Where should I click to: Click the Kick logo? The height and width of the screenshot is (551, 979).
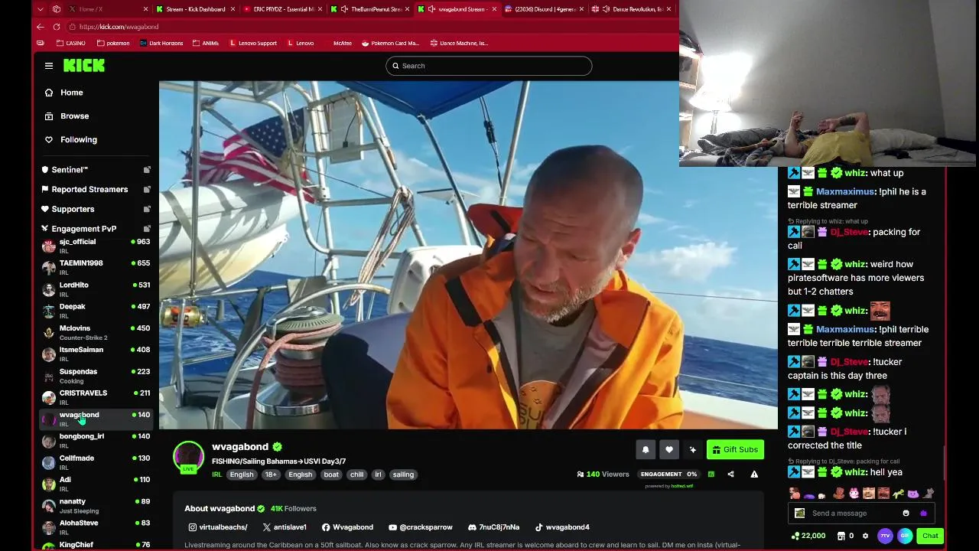(84, 66)
